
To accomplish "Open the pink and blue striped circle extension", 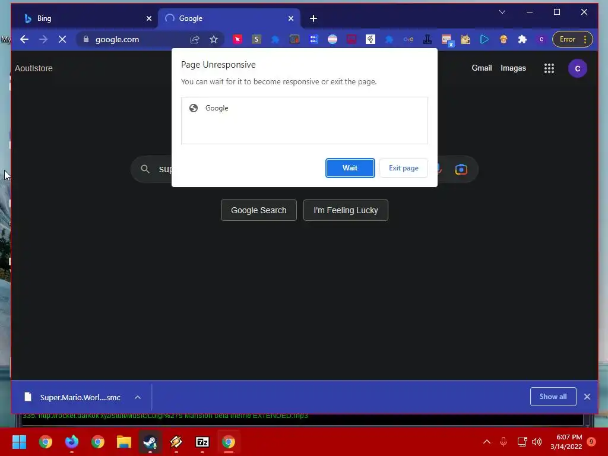I will point(332,39).
